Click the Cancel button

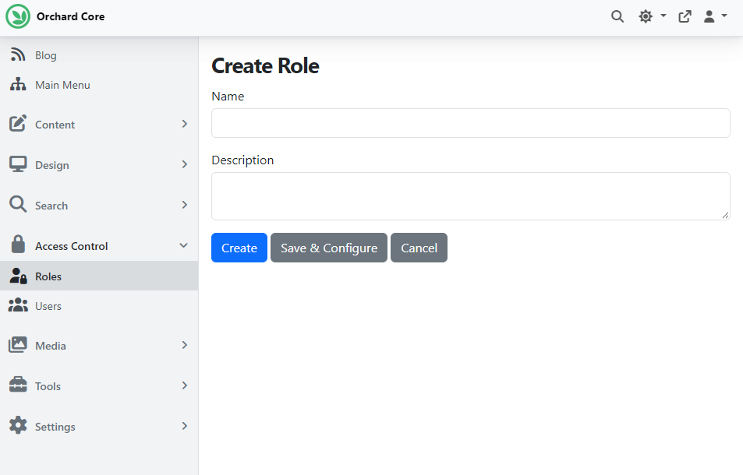[419, 248]
